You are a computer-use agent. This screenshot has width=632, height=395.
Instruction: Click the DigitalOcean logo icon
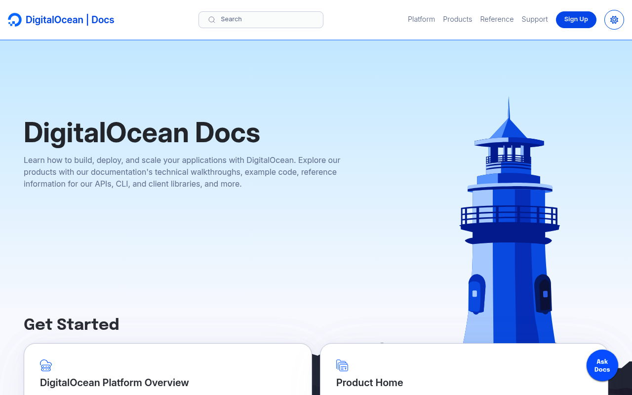[15, 20]
